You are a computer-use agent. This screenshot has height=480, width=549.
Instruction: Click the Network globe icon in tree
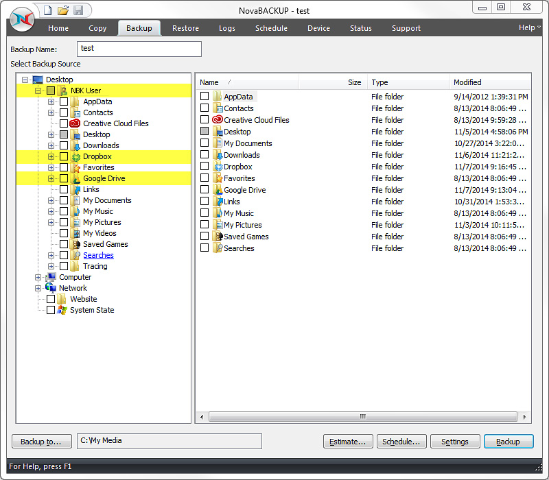[x=51, y=288]
